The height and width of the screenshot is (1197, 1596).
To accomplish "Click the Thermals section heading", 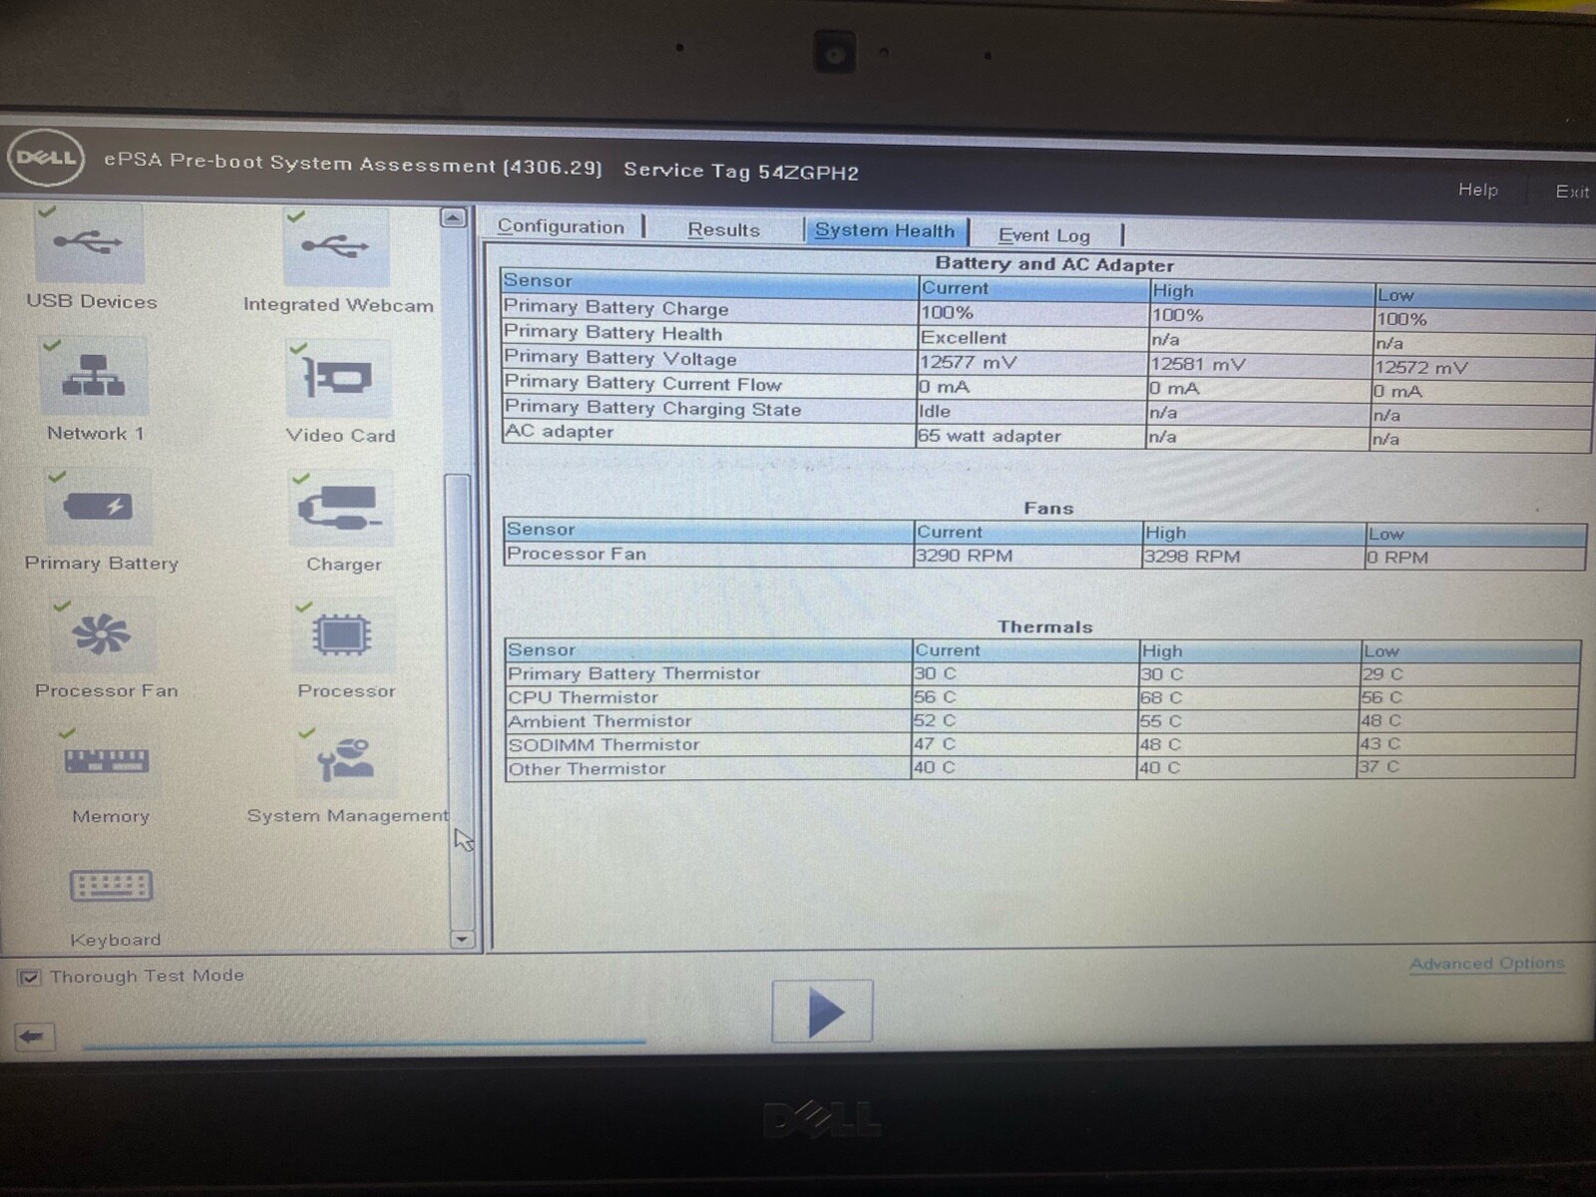I will click(x=1044, y=626).
